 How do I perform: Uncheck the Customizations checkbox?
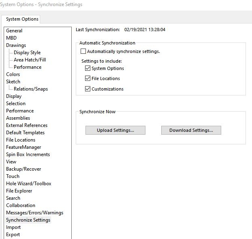pyautogui.click(x=88, y=89)
